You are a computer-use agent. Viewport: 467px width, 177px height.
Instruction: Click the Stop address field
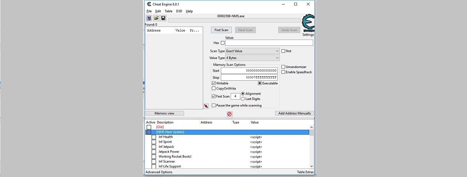click(249, 77)
